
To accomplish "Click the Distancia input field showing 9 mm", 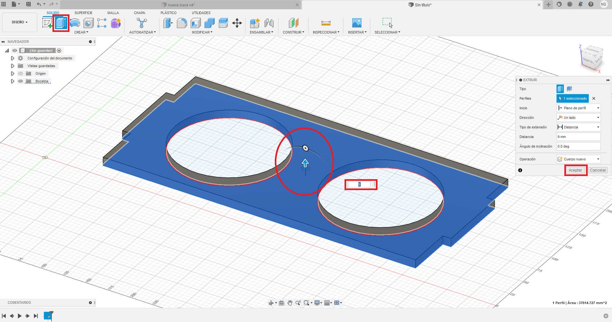I will pos(578,137).
